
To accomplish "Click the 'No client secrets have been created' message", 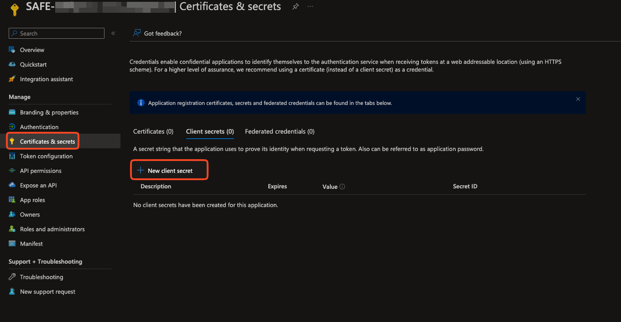I will 205,205.
